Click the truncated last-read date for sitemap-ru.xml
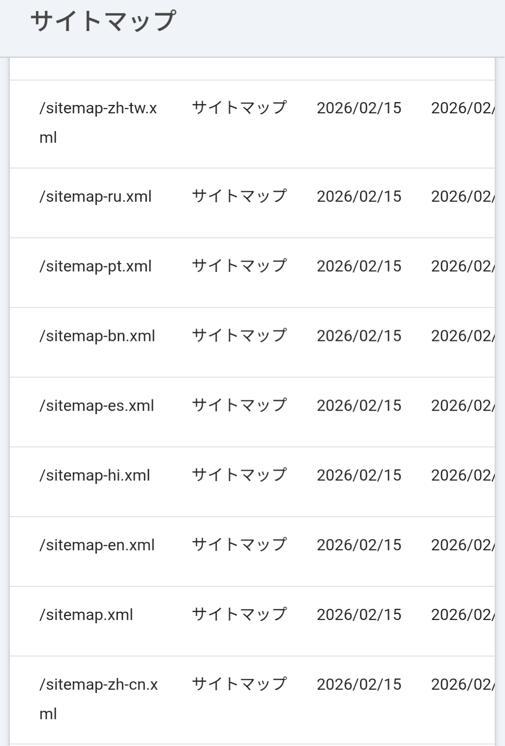The height and width of the screenshot is (746, 505). [462, 197]
